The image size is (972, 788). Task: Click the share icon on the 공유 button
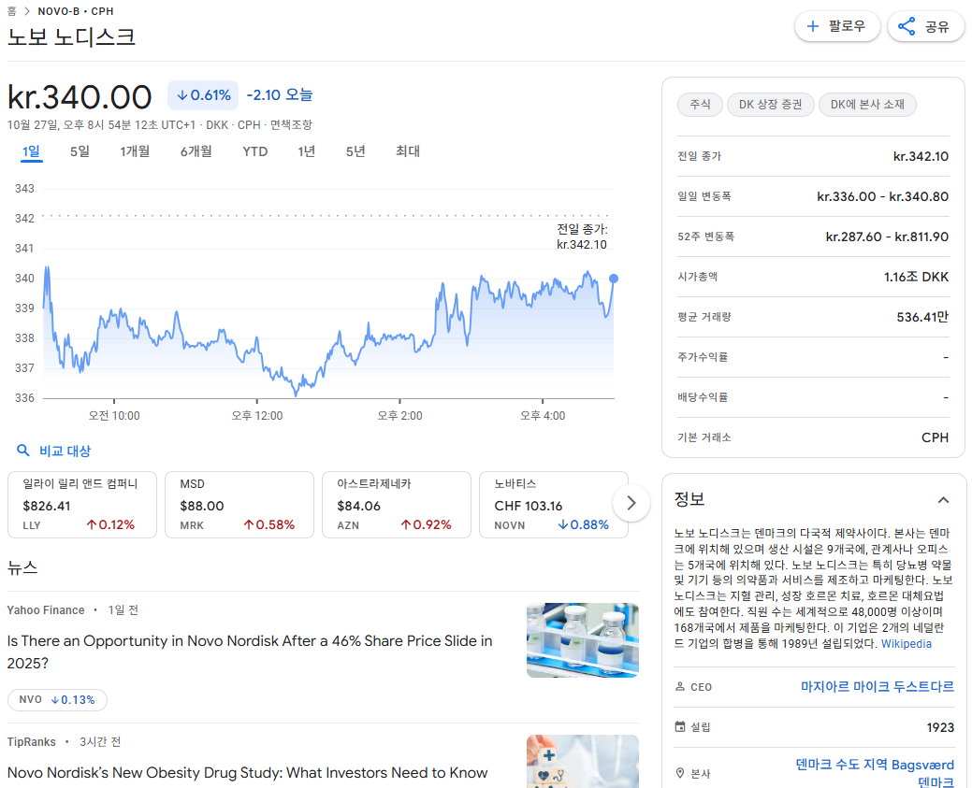coord(907,26)
